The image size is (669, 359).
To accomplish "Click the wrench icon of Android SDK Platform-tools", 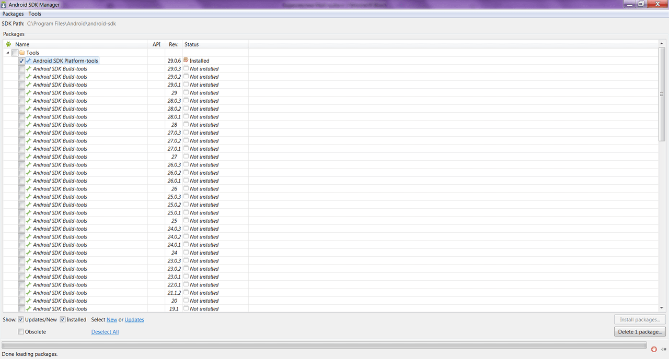I will [29, 61].
